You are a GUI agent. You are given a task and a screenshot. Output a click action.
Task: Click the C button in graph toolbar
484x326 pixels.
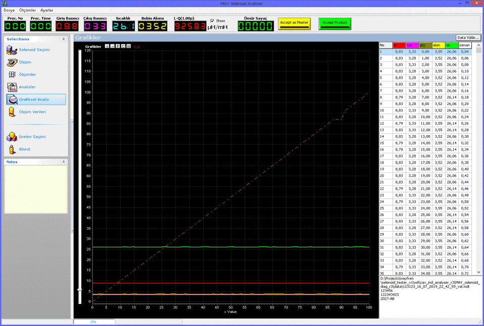[123, 46]
